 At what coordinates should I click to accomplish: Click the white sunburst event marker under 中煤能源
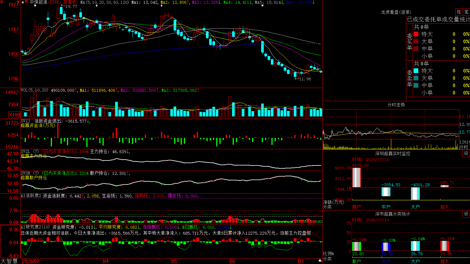click(x=35, y=6)
